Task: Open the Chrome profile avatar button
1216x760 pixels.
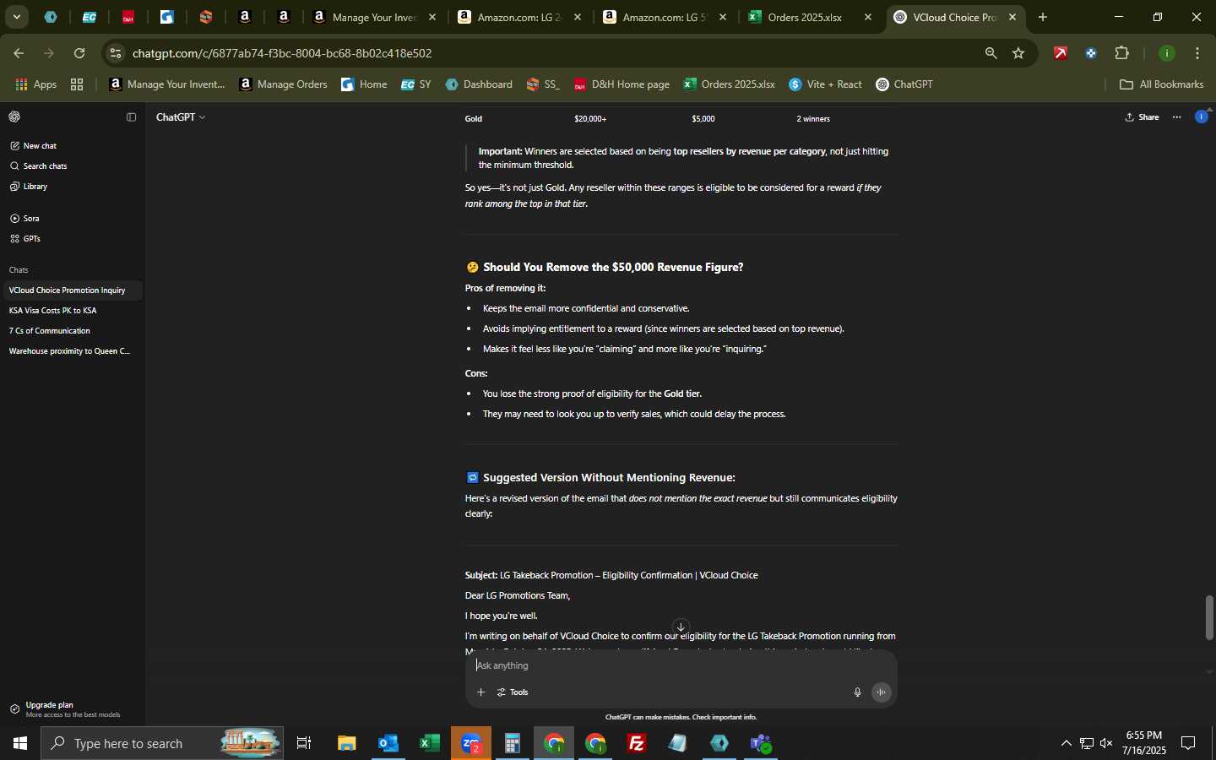Action: tap(1168, 53)
